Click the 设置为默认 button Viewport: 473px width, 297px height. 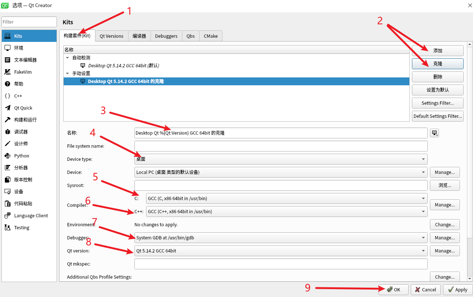point(438,90)
